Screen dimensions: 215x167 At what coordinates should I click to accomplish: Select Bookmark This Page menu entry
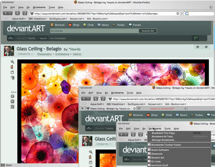[164, 133]
